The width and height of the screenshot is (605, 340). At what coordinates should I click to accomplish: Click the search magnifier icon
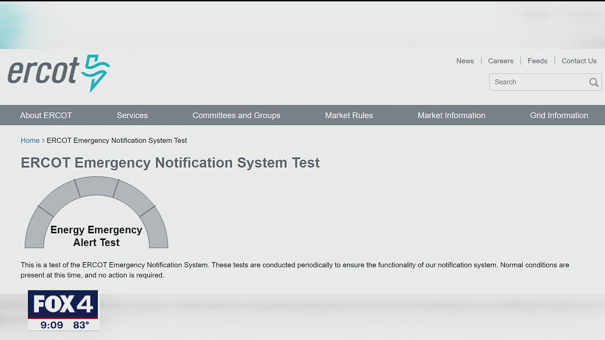pyautogui.click(x=594, y=82)
